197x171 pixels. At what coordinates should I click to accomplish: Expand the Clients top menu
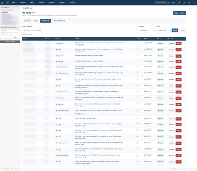pos(14,3)
